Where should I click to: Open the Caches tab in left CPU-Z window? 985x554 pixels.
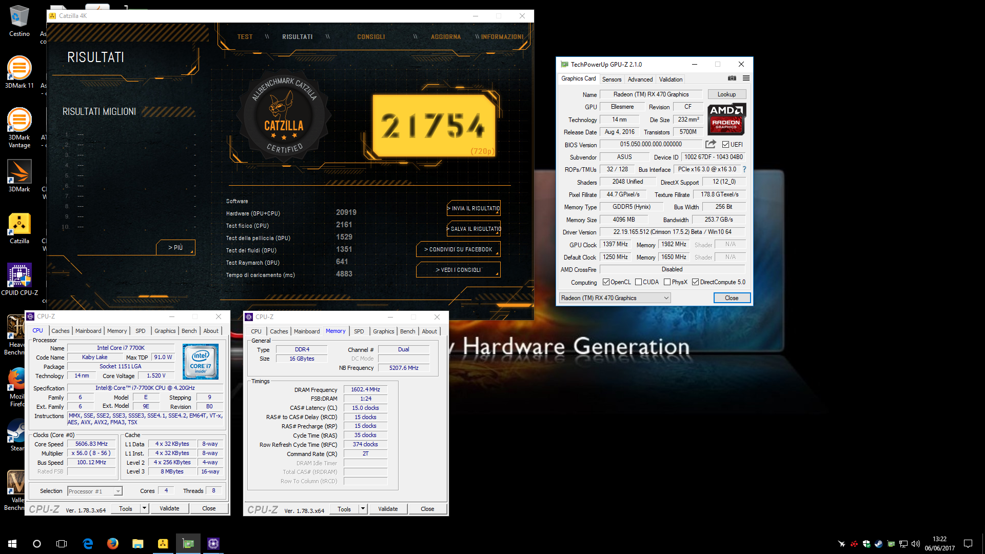(60, 331)
